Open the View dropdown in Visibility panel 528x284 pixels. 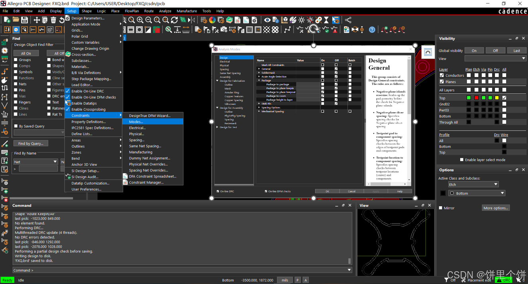tap(495, 59)
